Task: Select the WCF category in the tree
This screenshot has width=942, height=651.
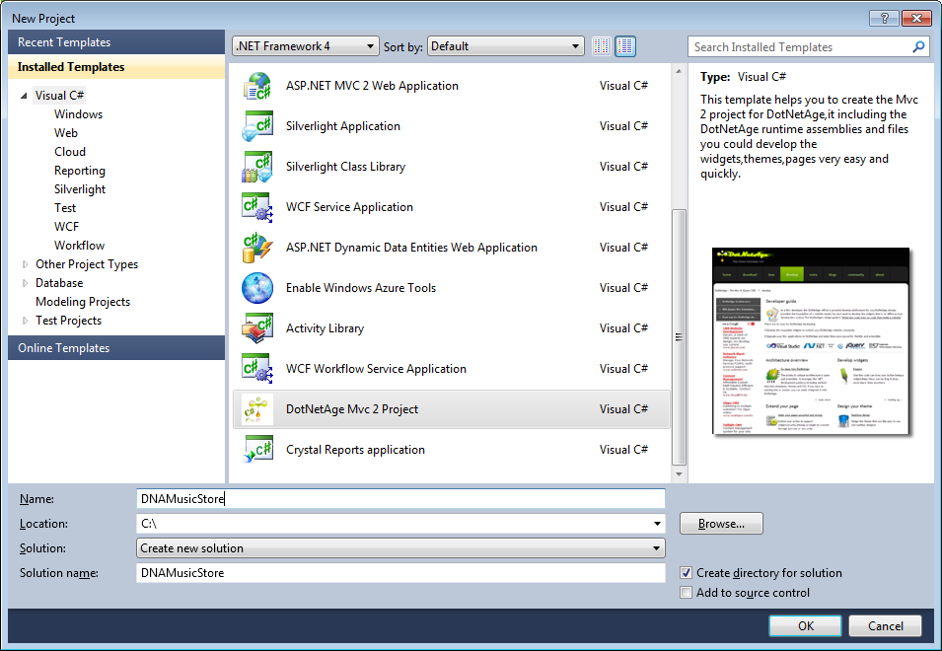Action: (66, 227)
